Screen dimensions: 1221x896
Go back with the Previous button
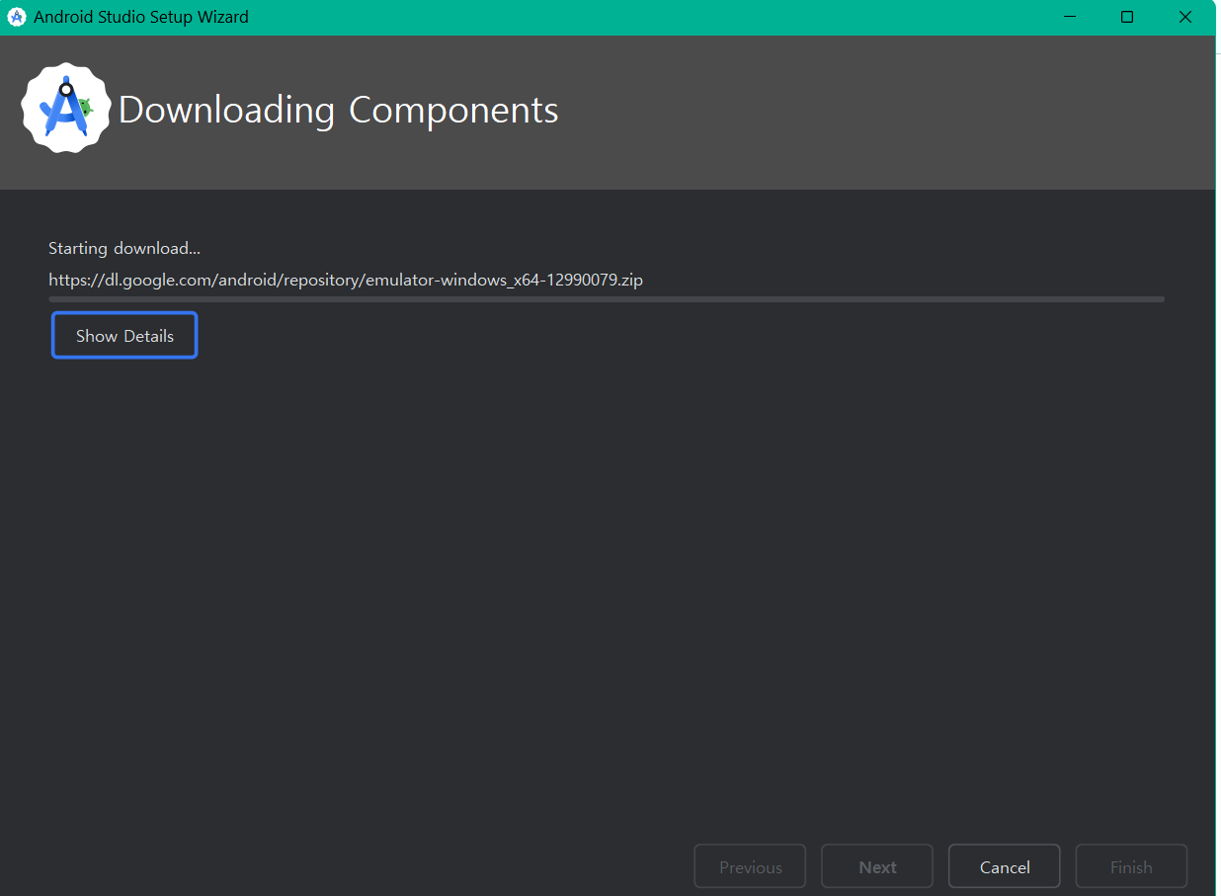[x=750, y=867]
